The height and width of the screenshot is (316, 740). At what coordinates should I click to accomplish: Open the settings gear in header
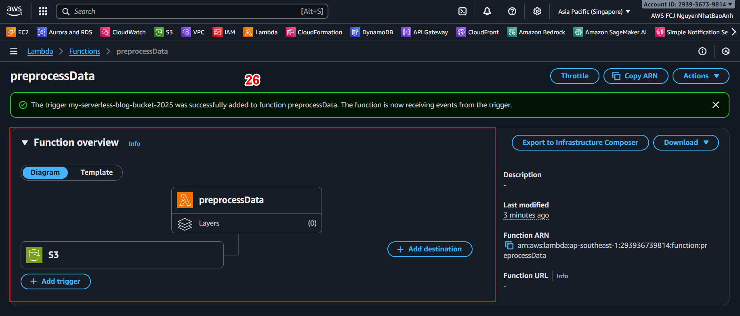[537, 11]
